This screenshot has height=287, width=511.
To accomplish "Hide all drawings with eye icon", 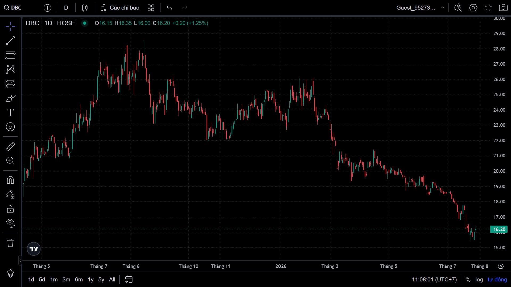I will [x=10, y=223].
